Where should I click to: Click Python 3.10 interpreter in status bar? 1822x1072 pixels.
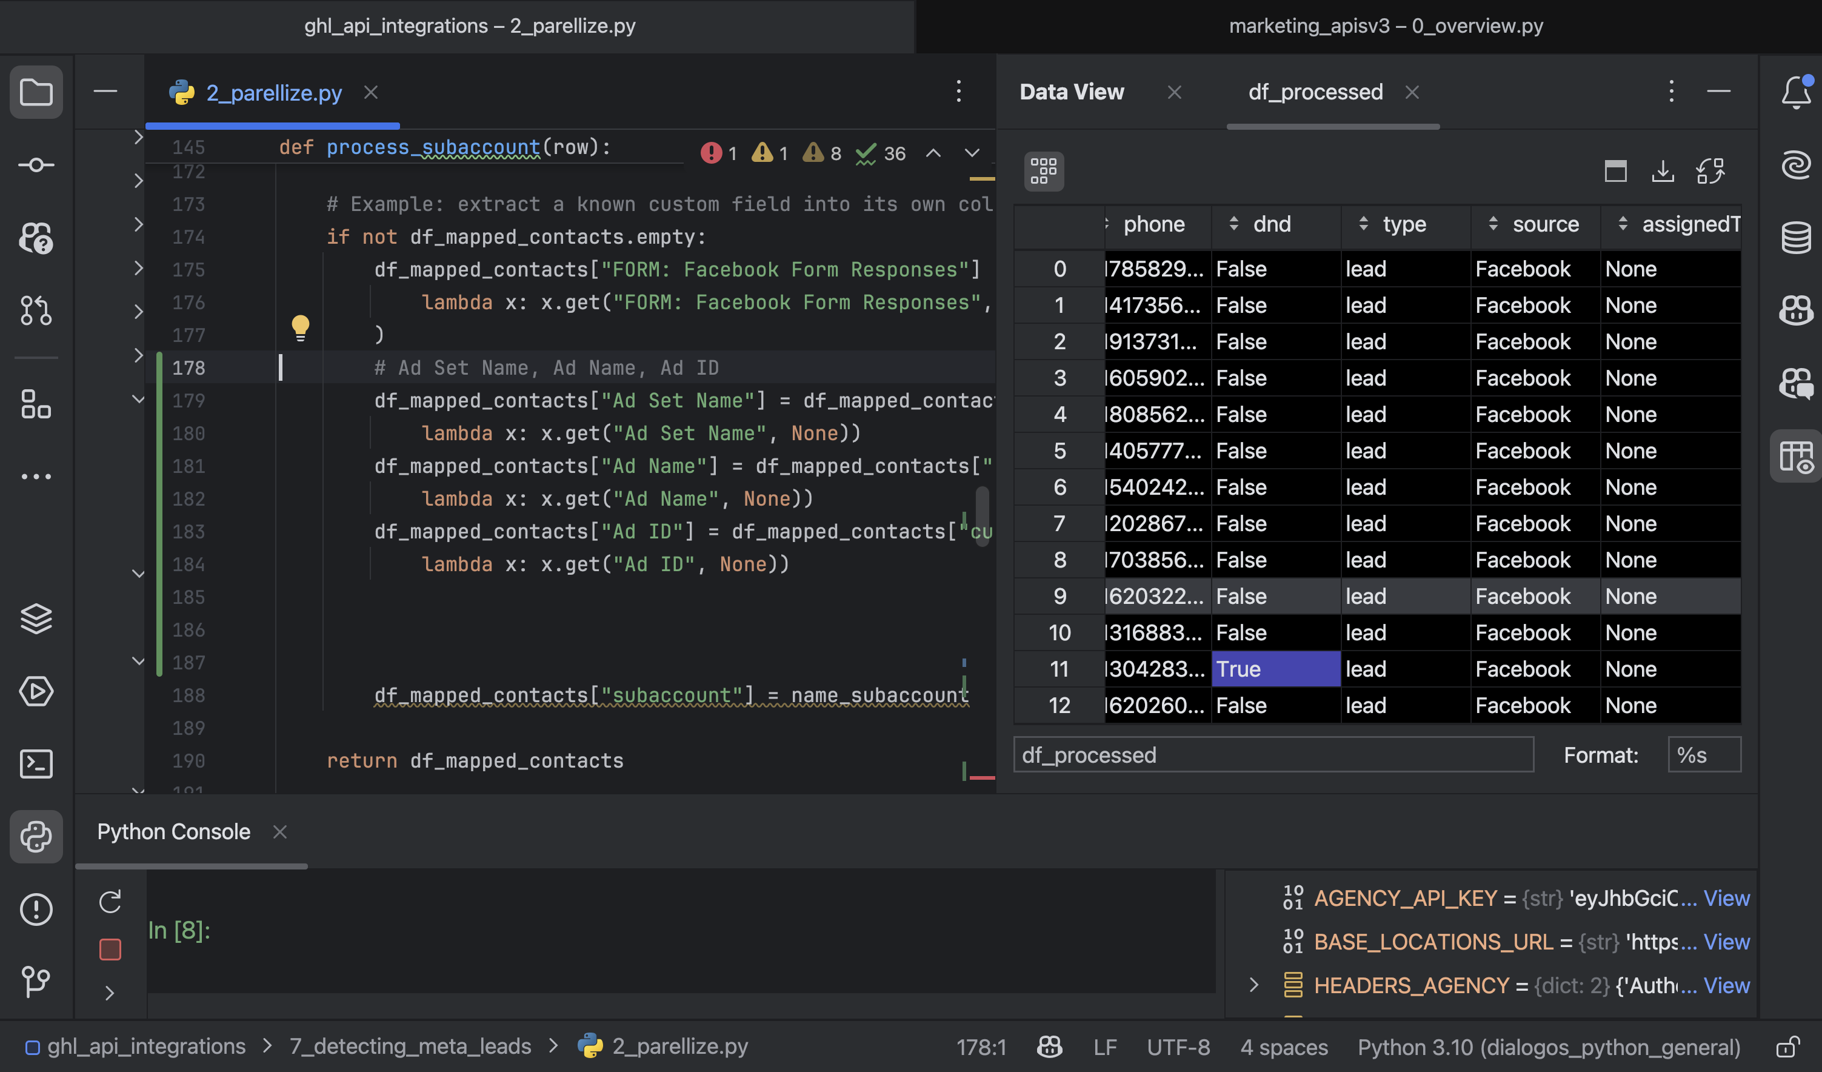[1549, 1047]
